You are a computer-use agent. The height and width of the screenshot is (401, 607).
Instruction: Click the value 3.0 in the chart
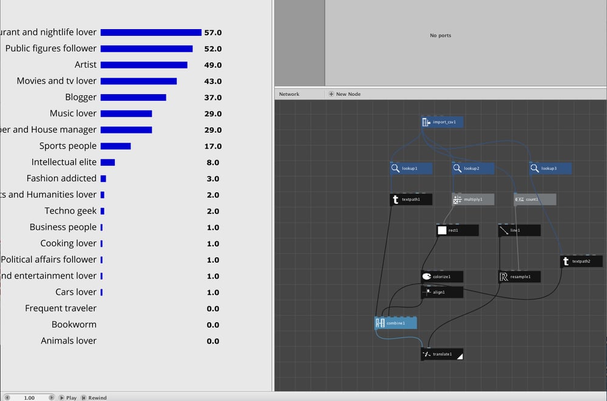pos(213,179)
